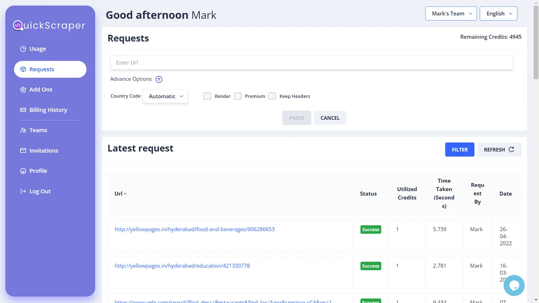Viewport: 539px width, 303px height.
Task: Click the Usage pie chart icon
Action: pos(23,49)
